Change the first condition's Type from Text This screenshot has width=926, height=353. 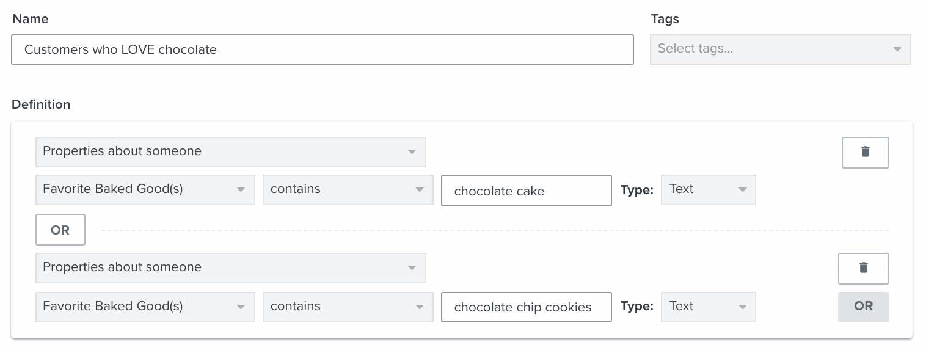tap(708, 190)
